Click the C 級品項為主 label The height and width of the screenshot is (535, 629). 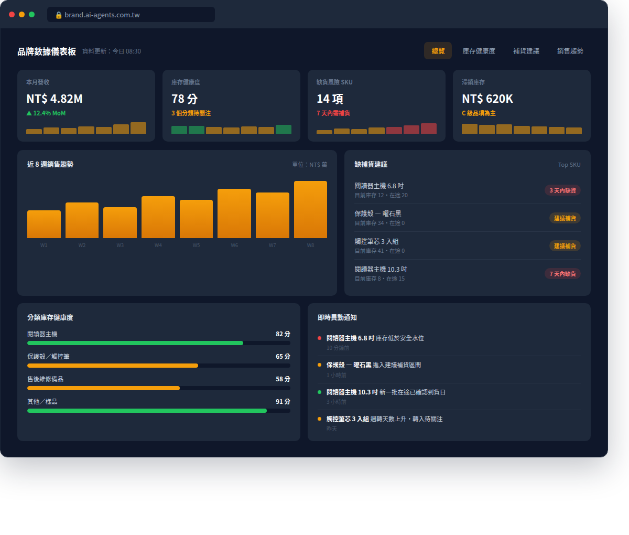(x=479, y=113)
